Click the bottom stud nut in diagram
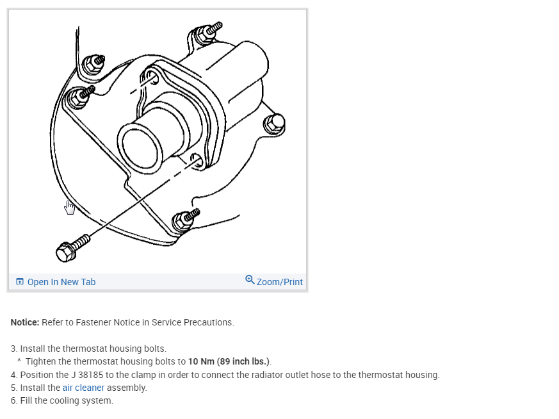This screenshot has height=419, width=559. 185,220
